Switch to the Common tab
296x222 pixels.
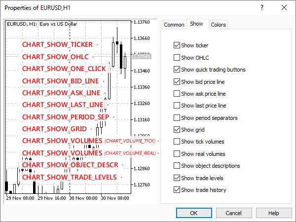(174, 25)
